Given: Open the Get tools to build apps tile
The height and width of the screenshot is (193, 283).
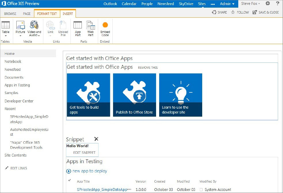Looking at the screenshot, I should tap(88, 95).
